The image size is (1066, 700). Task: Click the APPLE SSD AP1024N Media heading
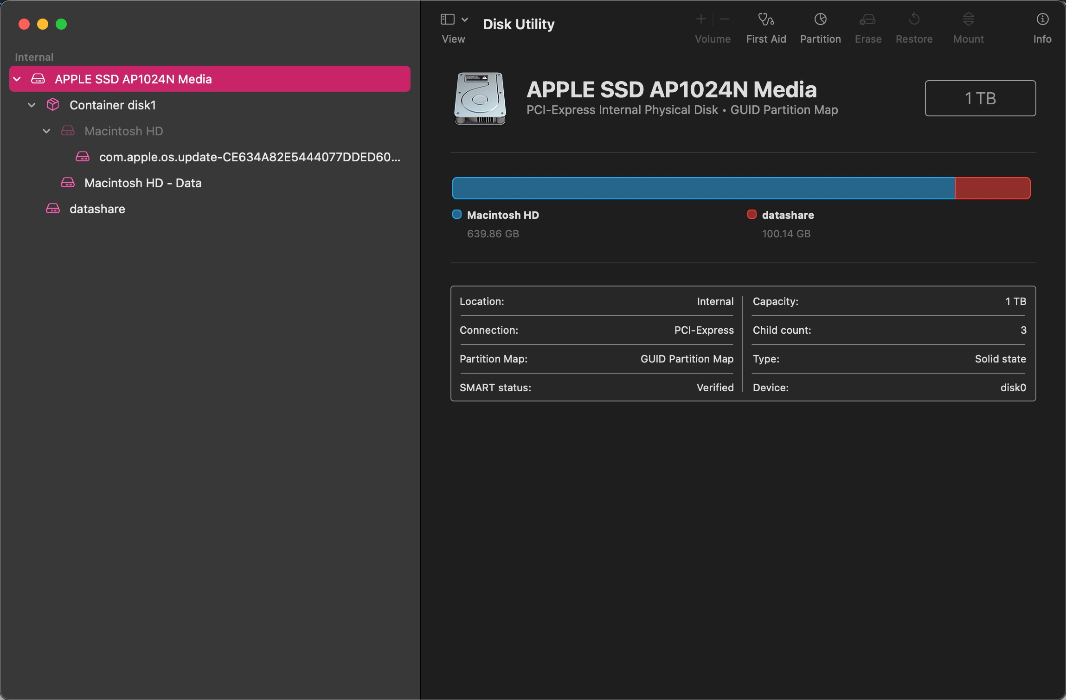click(x=671, y=89)
